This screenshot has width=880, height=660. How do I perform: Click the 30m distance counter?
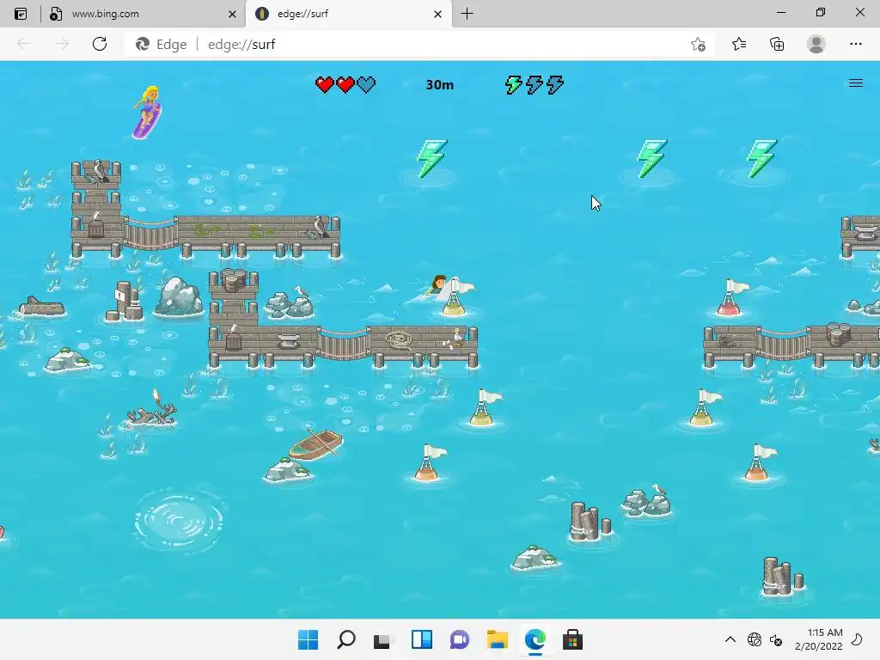click(439, 85)
